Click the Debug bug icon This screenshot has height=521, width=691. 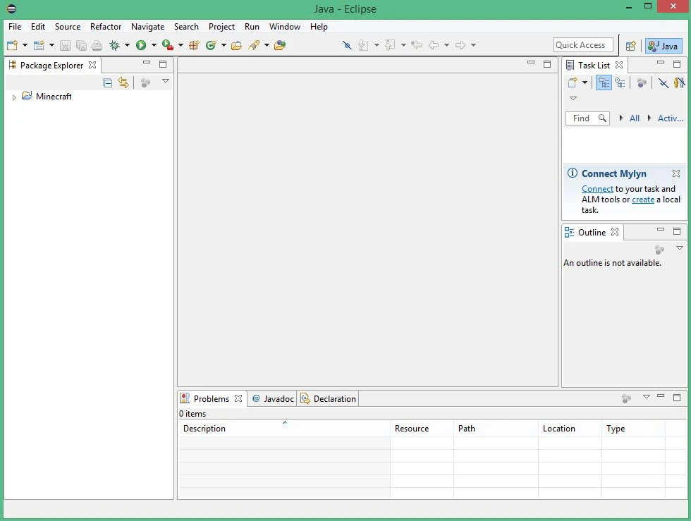(x=114, y=45)
